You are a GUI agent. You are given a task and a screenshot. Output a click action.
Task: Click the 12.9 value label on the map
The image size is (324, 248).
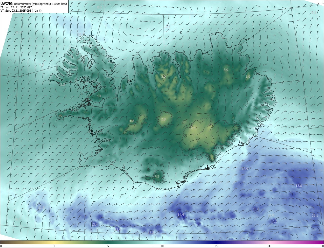coord(245,169)
